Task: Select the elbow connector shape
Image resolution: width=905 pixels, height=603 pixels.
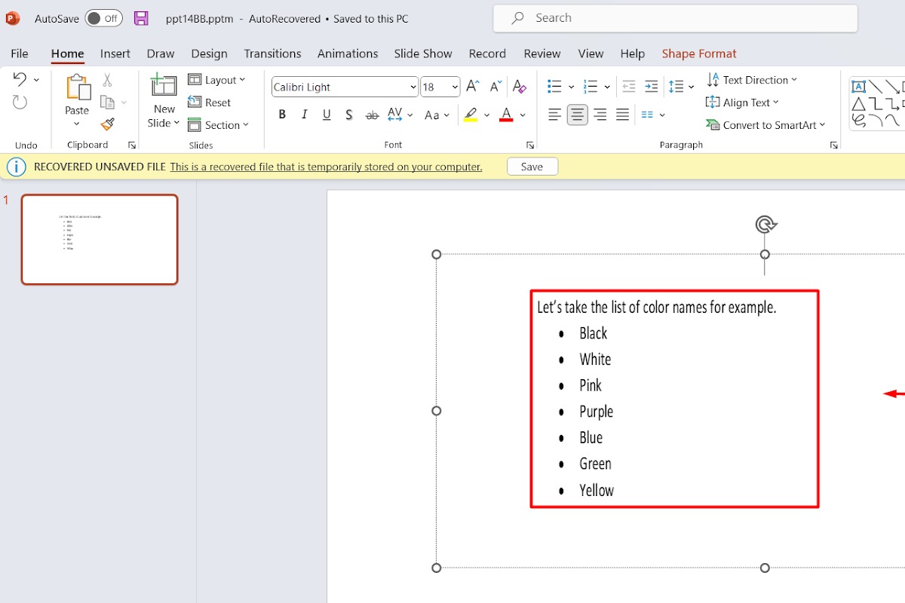Action: (876, 103)
